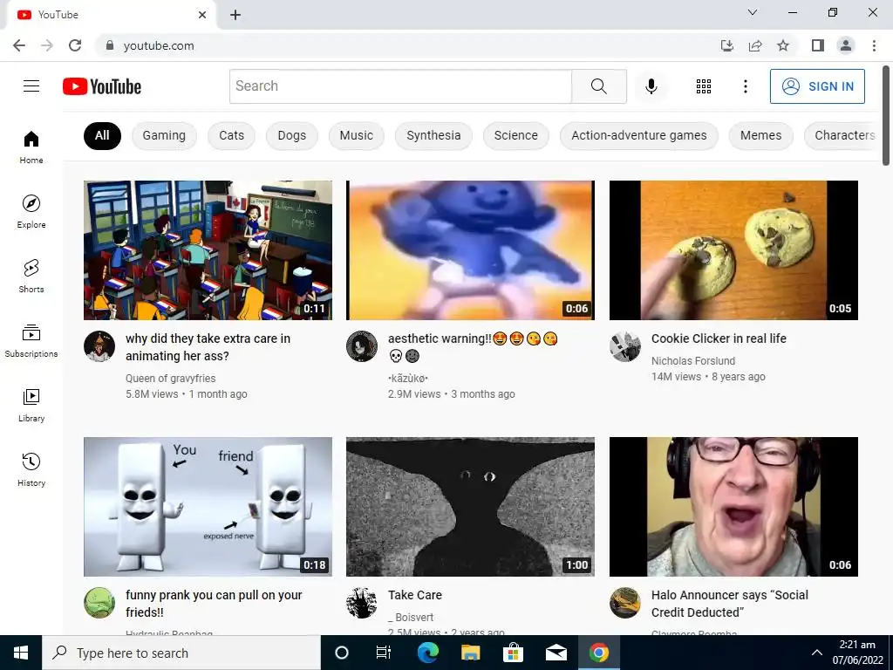Click the page vertical scrollbar

[886, 116]
